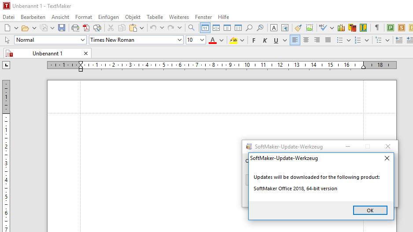This screenshot has width=413, height=232.
Task: Export document as PDF icon
Action: click(x=86, y=28)
